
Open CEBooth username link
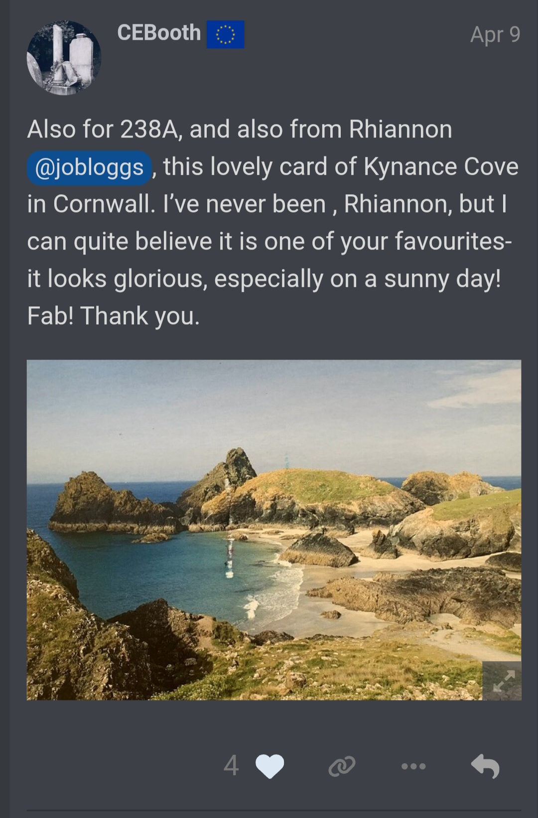tap(159, 33)
